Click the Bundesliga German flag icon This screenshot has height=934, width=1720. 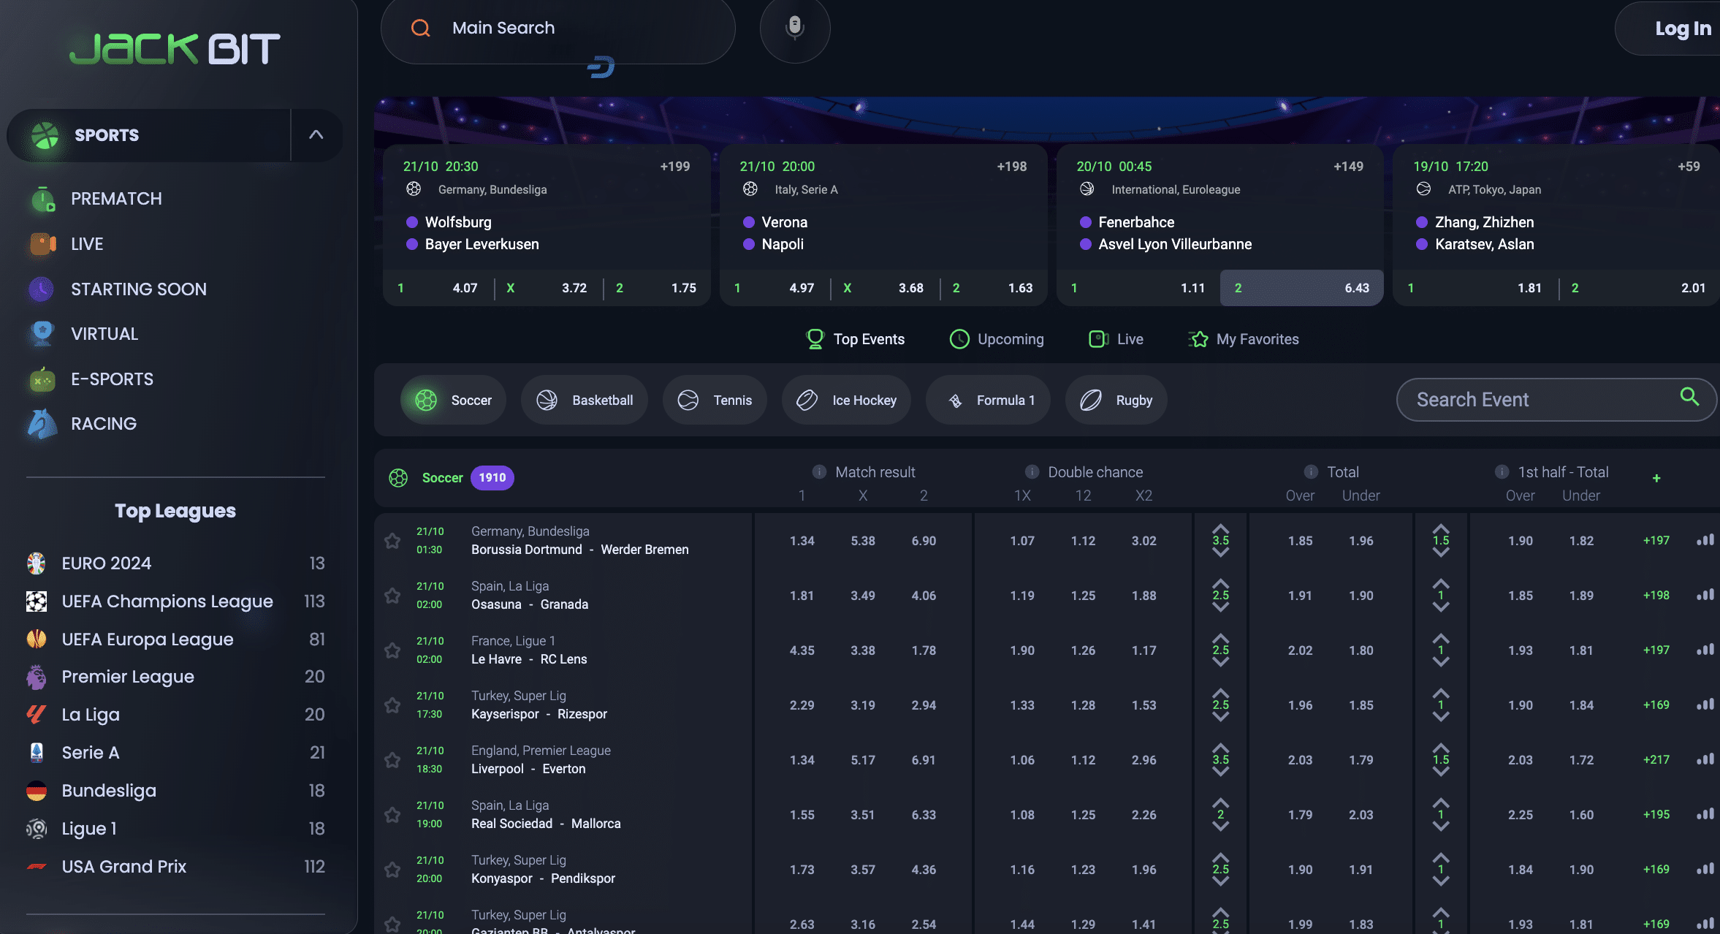pos(37,791)
